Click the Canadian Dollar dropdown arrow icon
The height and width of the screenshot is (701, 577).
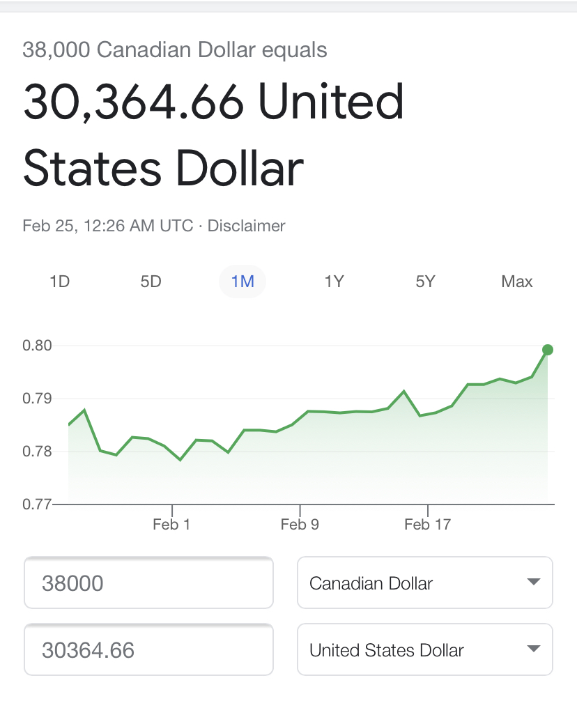pos(533,583)
